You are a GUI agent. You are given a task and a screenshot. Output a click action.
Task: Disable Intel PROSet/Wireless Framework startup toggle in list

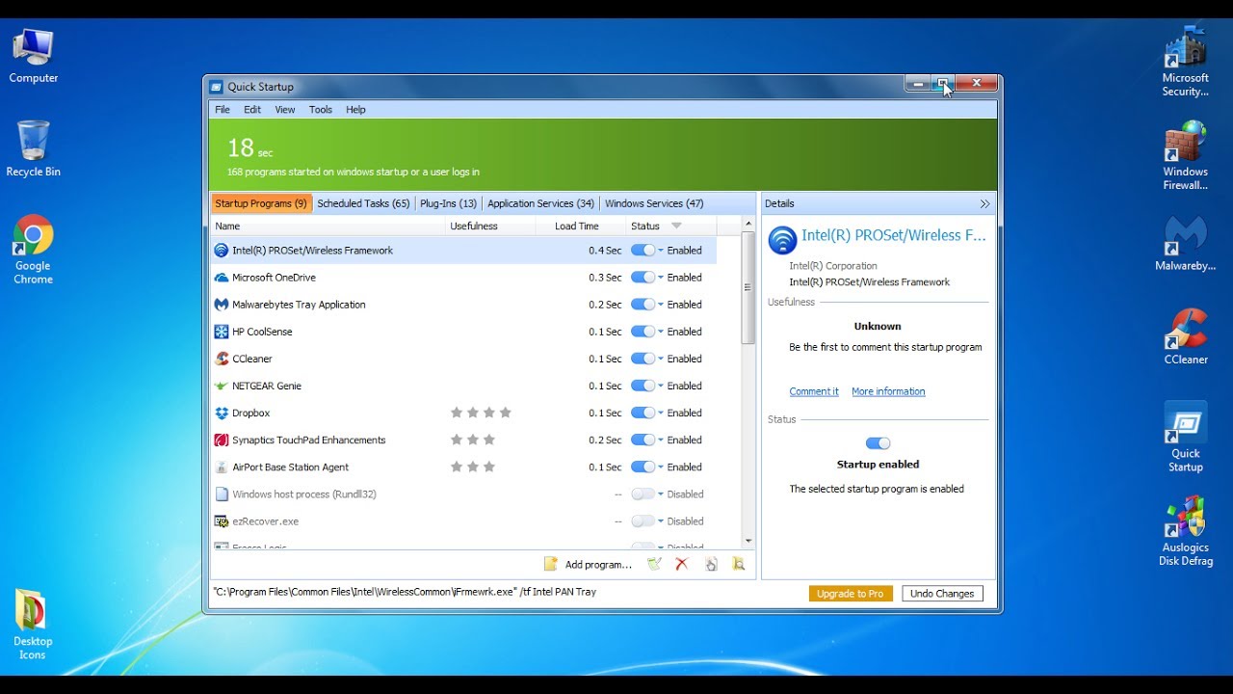[643, 251]
